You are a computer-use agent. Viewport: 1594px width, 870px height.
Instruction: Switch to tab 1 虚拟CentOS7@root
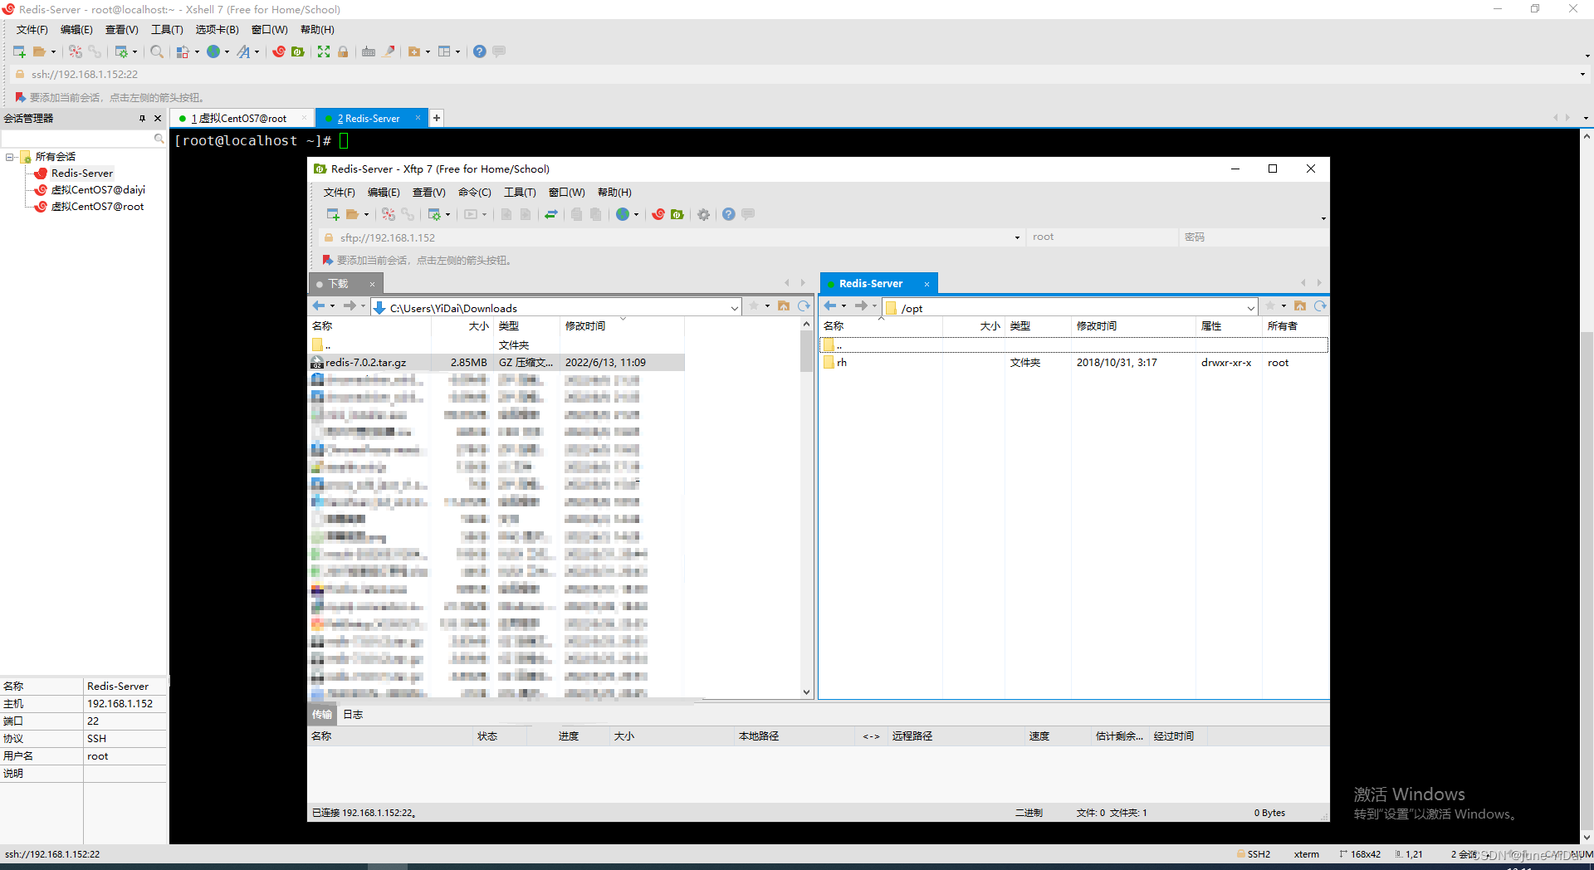coord(239,119)
